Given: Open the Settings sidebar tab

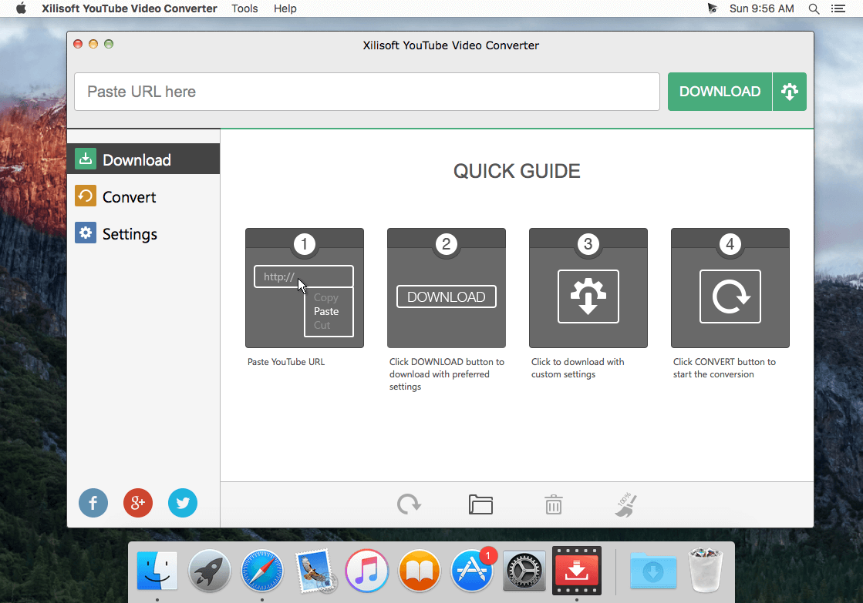Looking at the screenshot, I should point(143,233).
